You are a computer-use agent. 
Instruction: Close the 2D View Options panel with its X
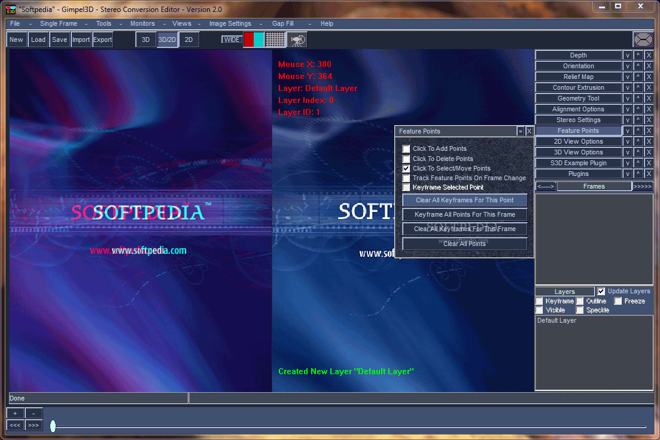[x=649, y=141]
